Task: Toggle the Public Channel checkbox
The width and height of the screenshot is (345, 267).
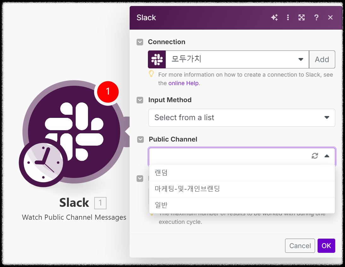Action: pos(140,139)
